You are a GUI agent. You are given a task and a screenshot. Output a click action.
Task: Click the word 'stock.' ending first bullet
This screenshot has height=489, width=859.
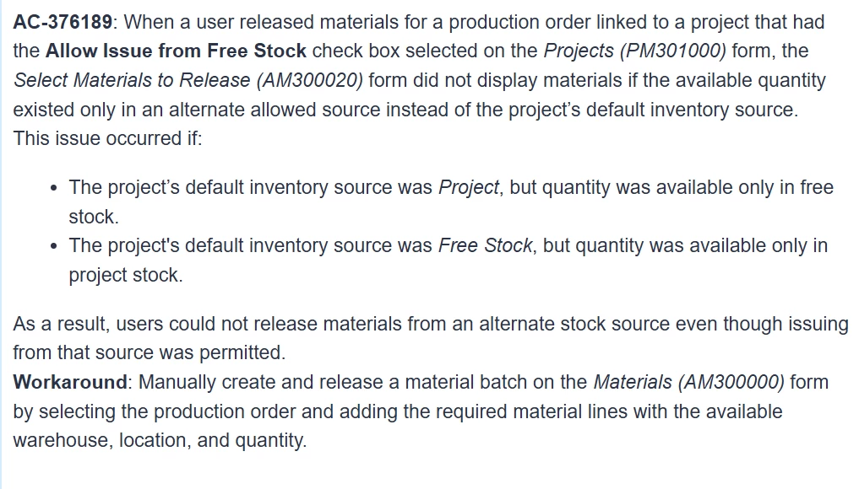[94, 218]
